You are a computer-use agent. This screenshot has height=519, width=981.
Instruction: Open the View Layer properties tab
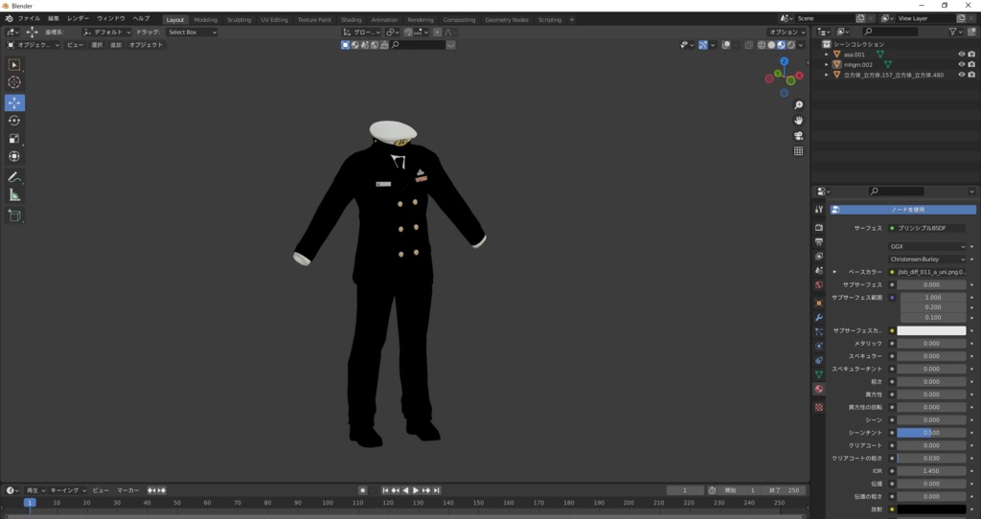[x=819, y=257]
